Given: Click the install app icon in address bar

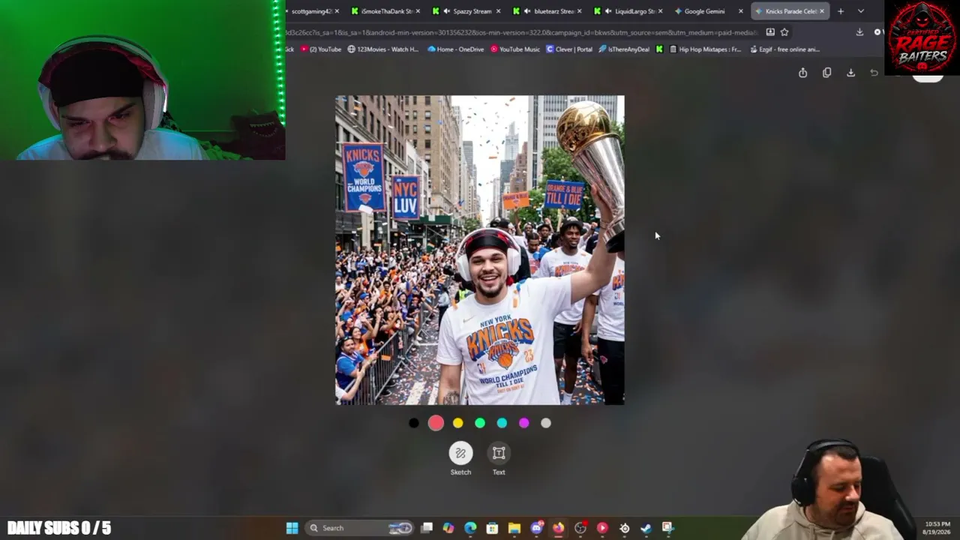Looking at the screenshot, I should click(x=770, y=32).
